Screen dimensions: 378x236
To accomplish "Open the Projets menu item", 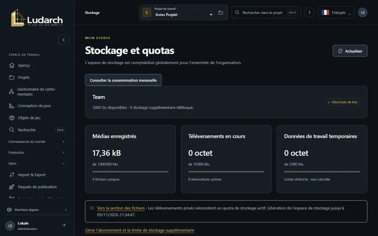I will point(37,77).
